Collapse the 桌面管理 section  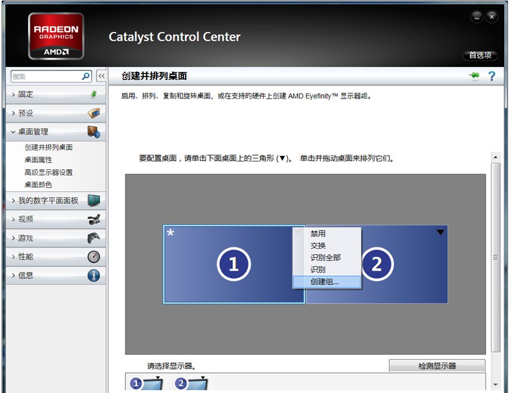55,132
